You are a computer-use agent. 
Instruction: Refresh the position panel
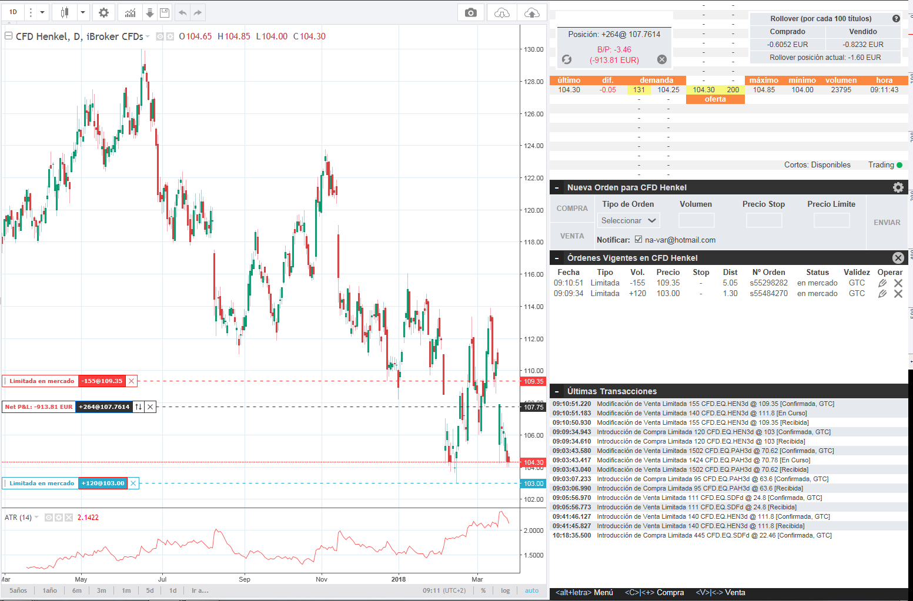[567, 59]
